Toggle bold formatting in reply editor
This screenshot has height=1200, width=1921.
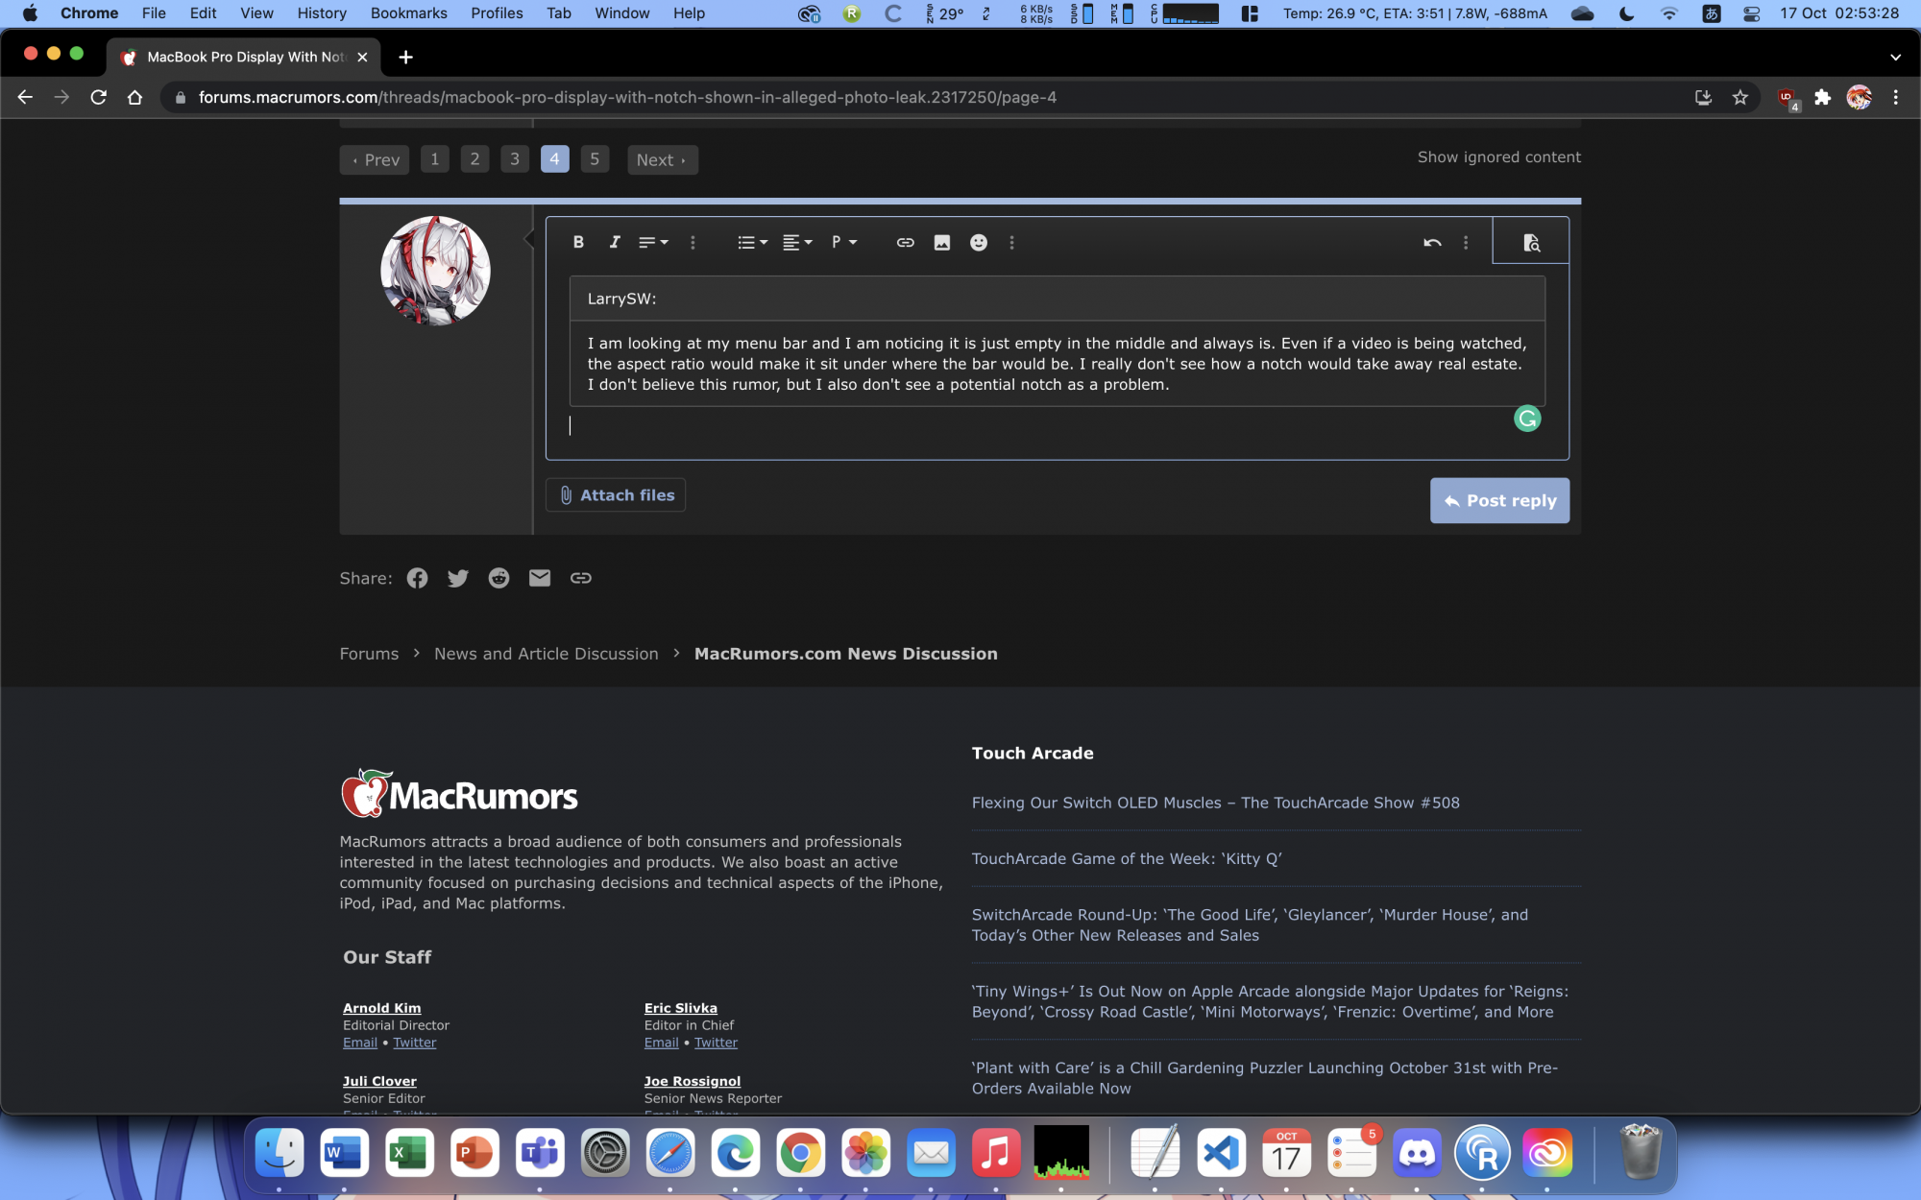(578, 243)
